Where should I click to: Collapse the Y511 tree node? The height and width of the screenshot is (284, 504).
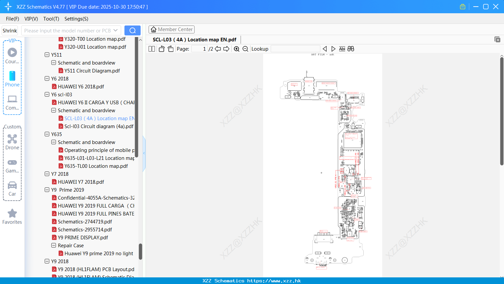pyautogui.click(x=47, y=55)
